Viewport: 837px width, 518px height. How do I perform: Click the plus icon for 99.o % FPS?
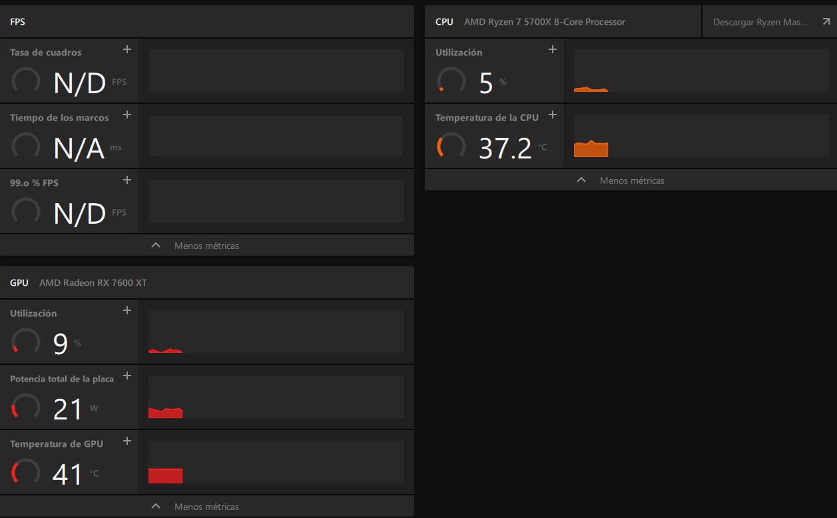point(127,180)
